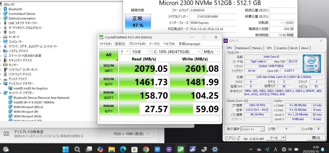Click the Intel Iris Xe Graphics adapter icon
Image resolution: width=329 pixels, height=153 pixels.
coord(10,88)
